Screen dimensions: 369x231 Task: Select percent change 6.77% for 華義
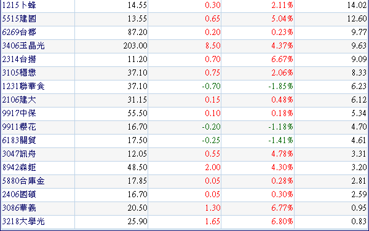pos(282,208)
